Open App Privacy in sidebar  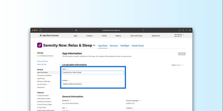point(41,79)
